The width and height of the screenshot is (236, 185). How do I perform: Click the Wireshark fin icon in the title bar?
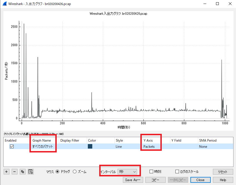pos(4,4)
